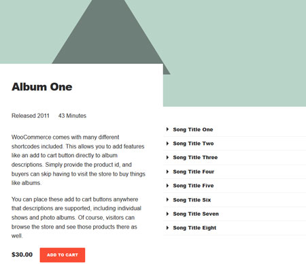Open the Song Title Three row
Viewport: 306px width, 264px height.
[235, 158]
